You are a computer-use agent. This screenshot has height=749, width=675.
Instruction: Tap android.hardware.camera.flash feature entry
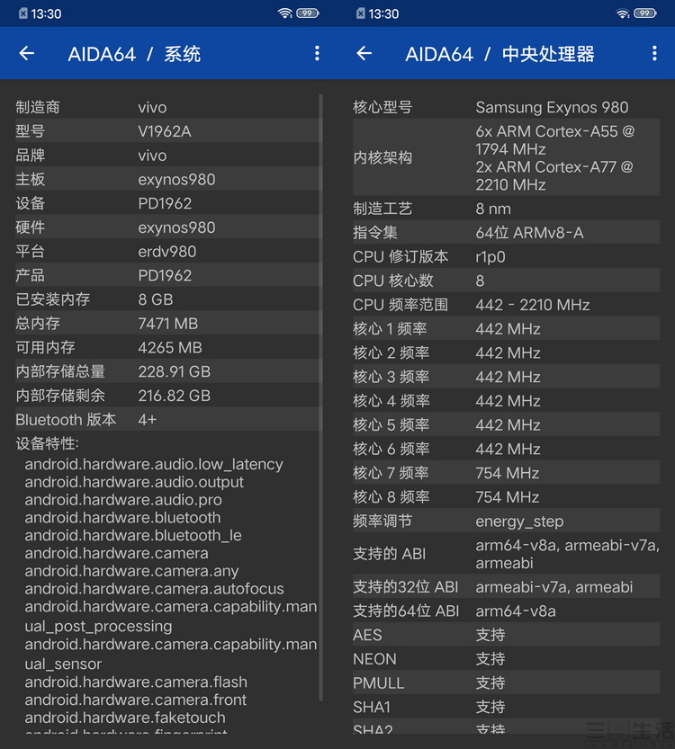click(136, 682)
